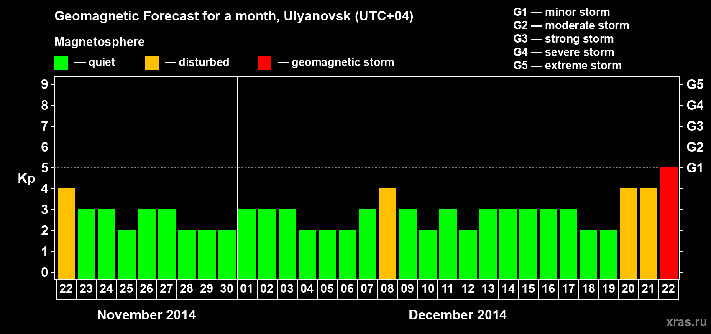Click the 'Magnetosphere' heading
Viewport: 711px width, 334px height.
click(100, 42)
